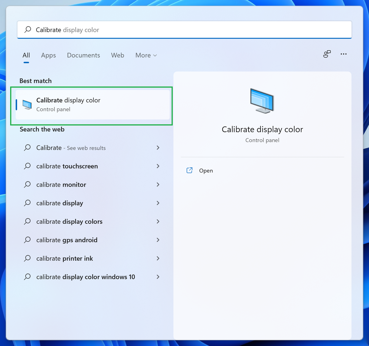Viewport: 369px width, 346px height.
Task: Click the search icon beside calibrate touchscreen
Action: point(27,166)
